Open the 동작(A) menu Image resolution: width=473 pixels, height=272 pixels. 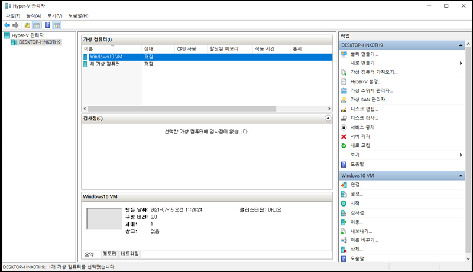coord(34,16)
